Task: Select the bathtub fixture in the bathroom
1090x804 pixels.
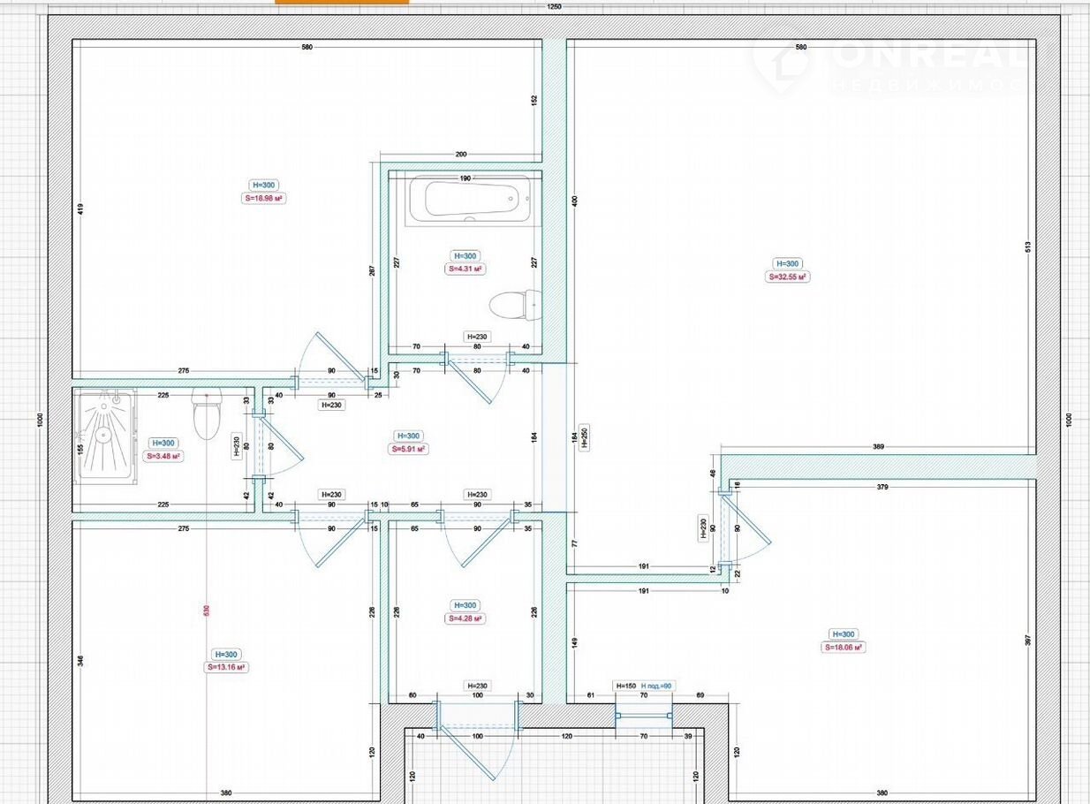Action: (x=468, y=201)
